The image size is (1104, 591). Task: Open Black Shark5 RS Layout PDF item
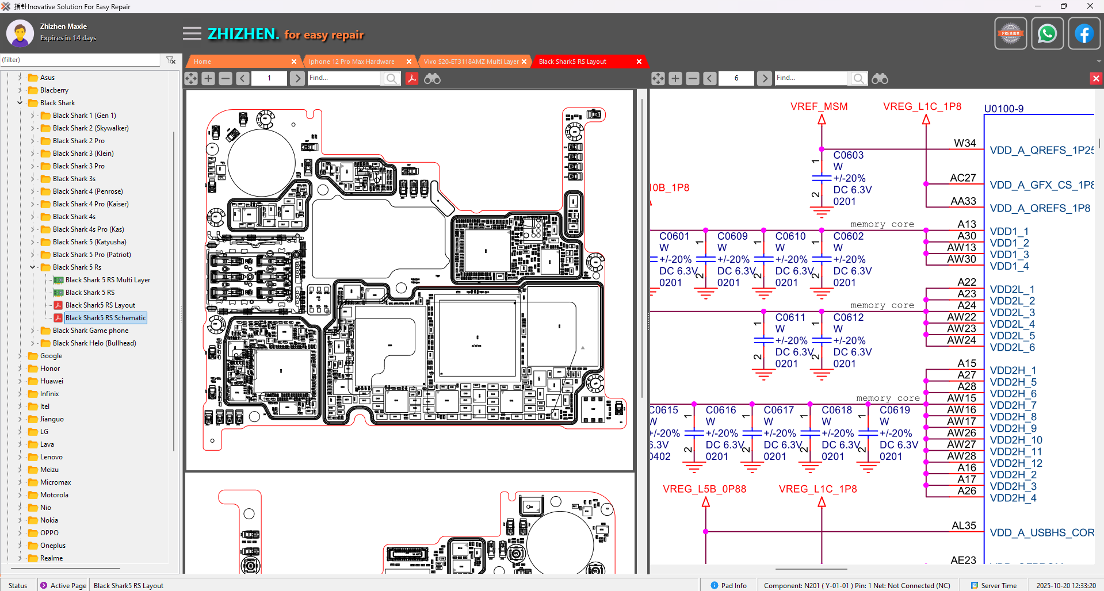100,305
